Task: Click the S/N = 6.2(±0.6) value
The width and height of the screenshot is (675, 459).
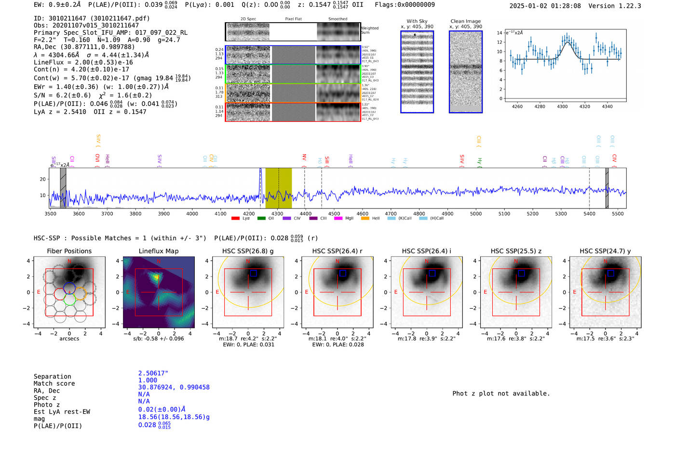Action: (62, 95)
